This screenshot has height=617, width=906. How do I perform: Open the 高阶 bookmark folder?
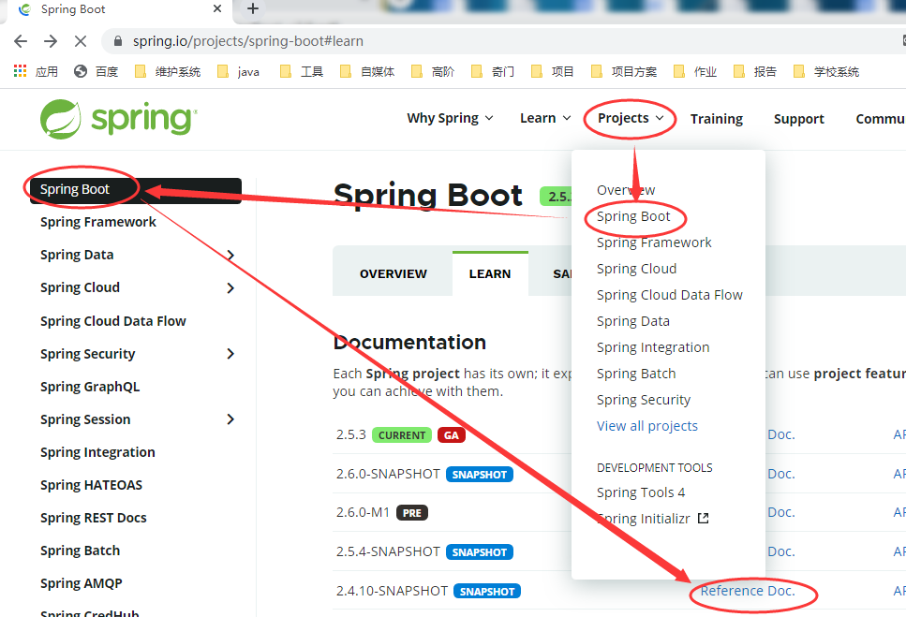(x=433, y=71)
